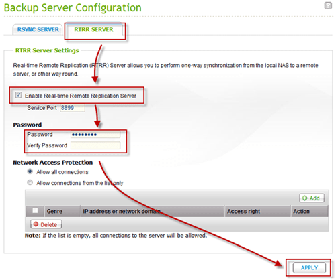Click the green plus Add icon
336x280 pixels.
[x=304, y=198]
